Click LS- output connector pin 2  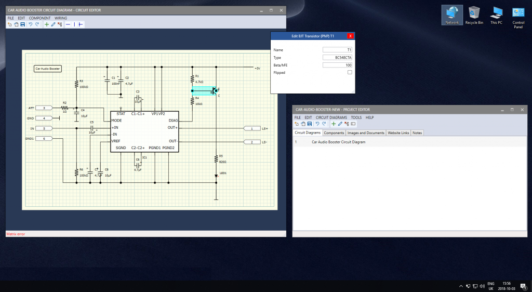[252, 142]
